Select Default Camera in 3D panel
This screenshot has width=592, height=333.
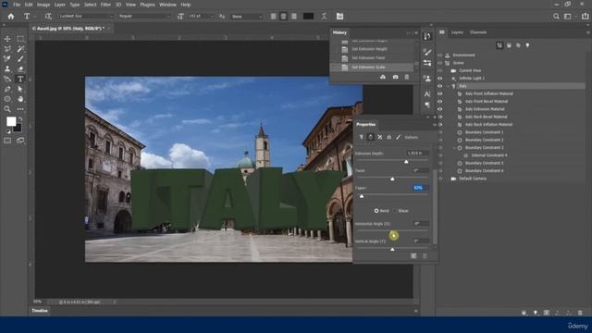473,179
